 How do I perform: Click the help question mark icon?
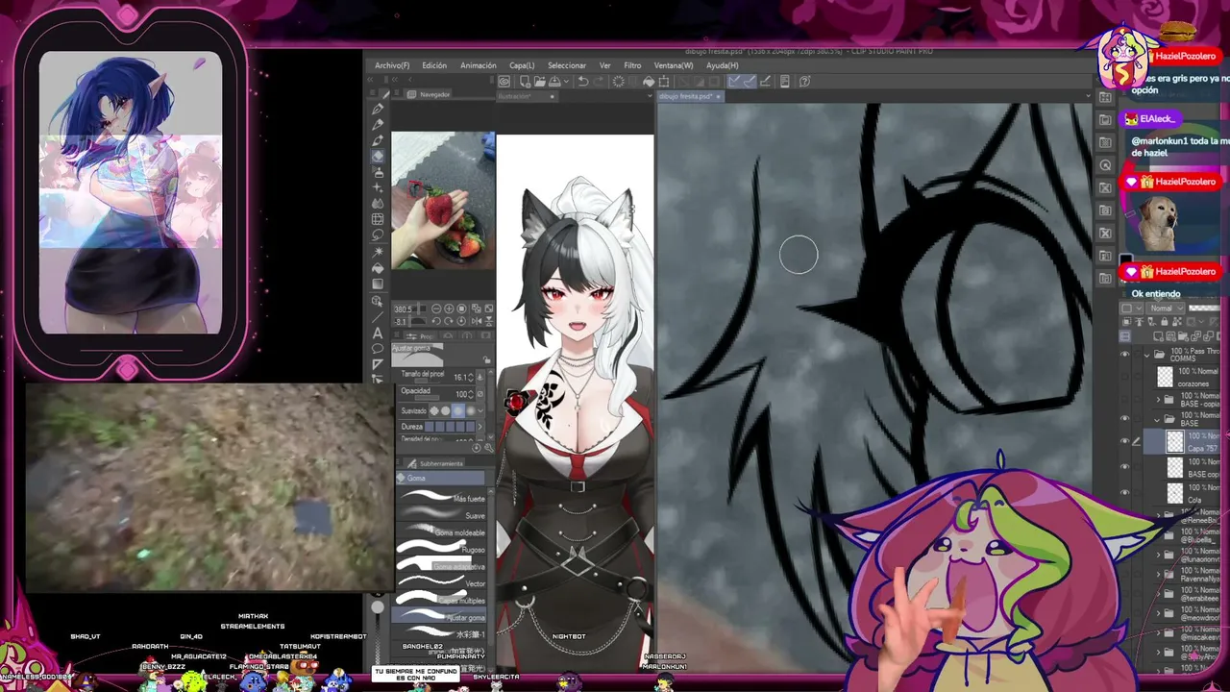tap(805, 82)
